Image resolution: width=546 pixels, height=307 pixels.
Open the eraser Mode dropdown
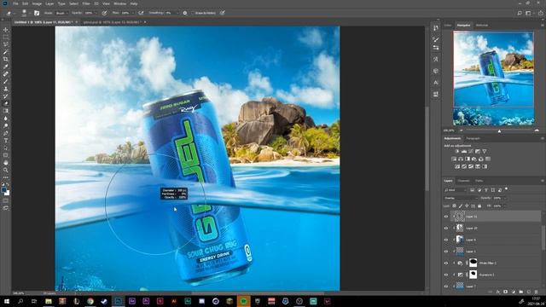[61, 13]
